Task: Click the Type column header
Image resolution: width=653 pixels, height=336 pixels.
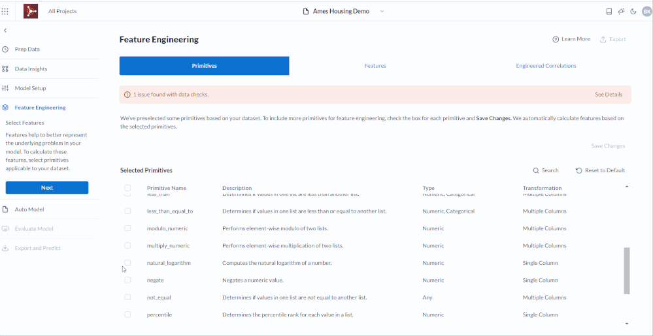Action: tap(429, 188)
